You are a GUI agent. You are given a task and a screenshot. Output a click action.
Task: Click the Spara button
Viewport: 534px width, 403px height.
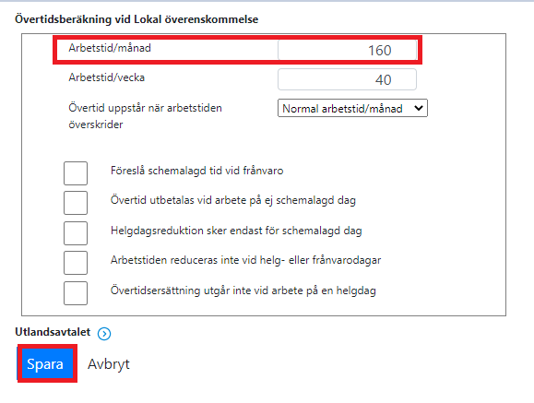45,364
